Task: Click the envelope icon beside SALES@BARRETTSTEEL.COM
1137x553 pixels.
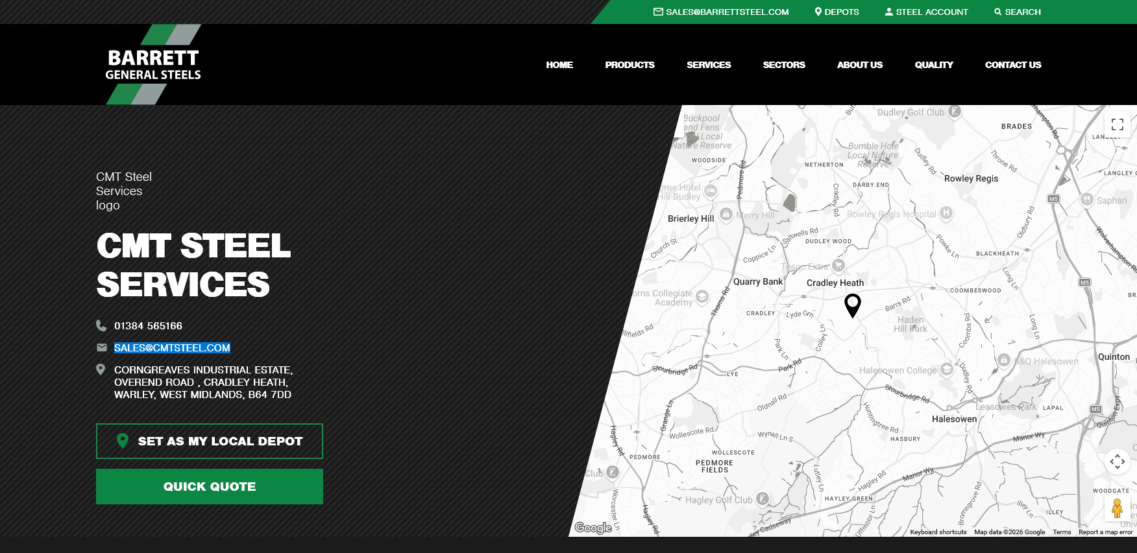Action: 658,12
